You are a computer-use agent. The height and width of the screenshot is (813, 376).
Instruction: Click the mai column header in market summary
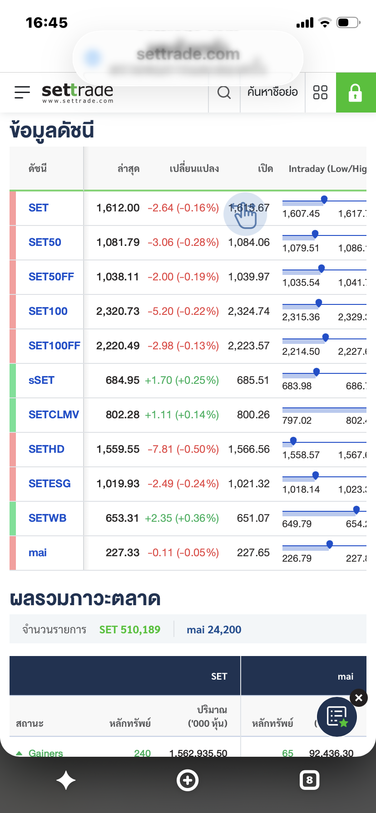click(x=346, y=676)
